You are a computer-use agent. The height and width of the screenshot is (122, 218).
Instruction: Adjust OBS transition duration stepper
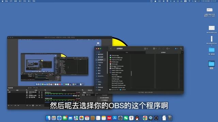point(95,95)
